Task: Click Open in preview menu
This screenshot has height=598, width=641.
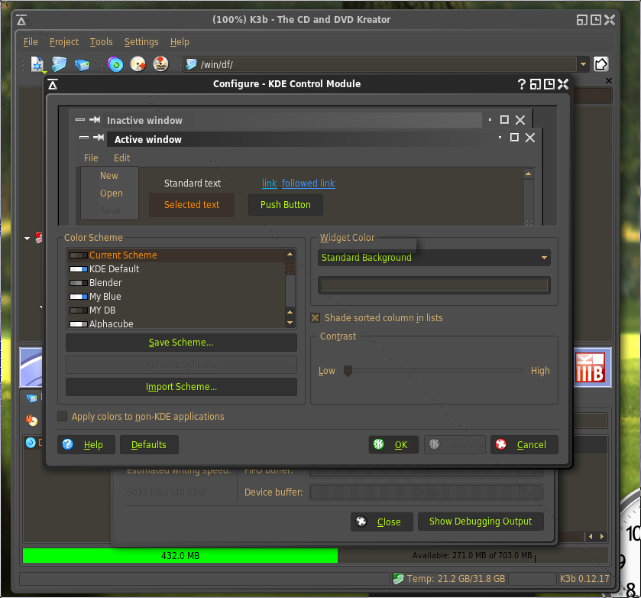Action: pos(112,193)
